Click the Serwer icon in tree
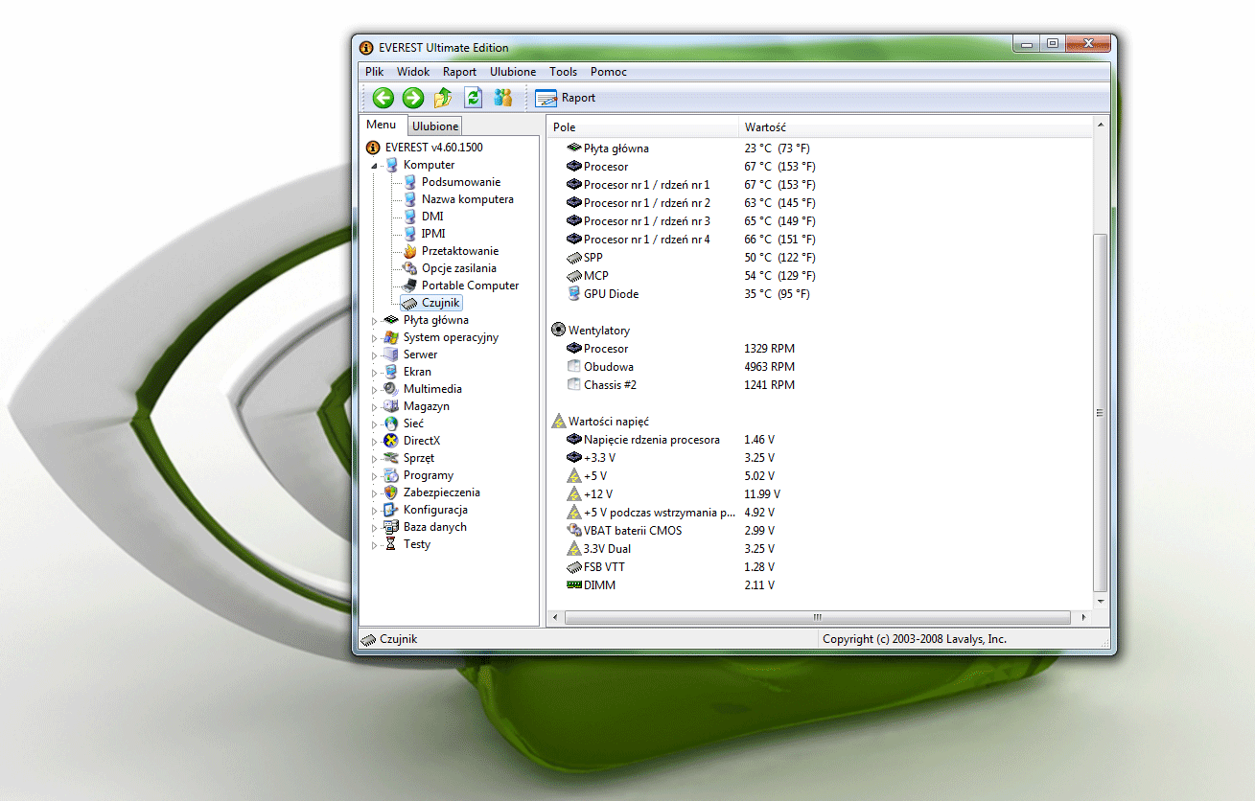This screenshot has height=801, width=1255. 391,355
